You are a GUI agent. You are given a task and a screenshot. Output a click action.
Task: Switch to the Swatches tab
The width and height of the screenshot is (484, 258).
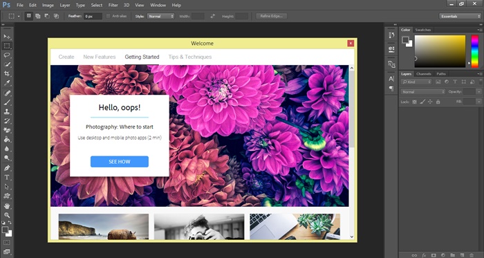[x=423, y=30]
